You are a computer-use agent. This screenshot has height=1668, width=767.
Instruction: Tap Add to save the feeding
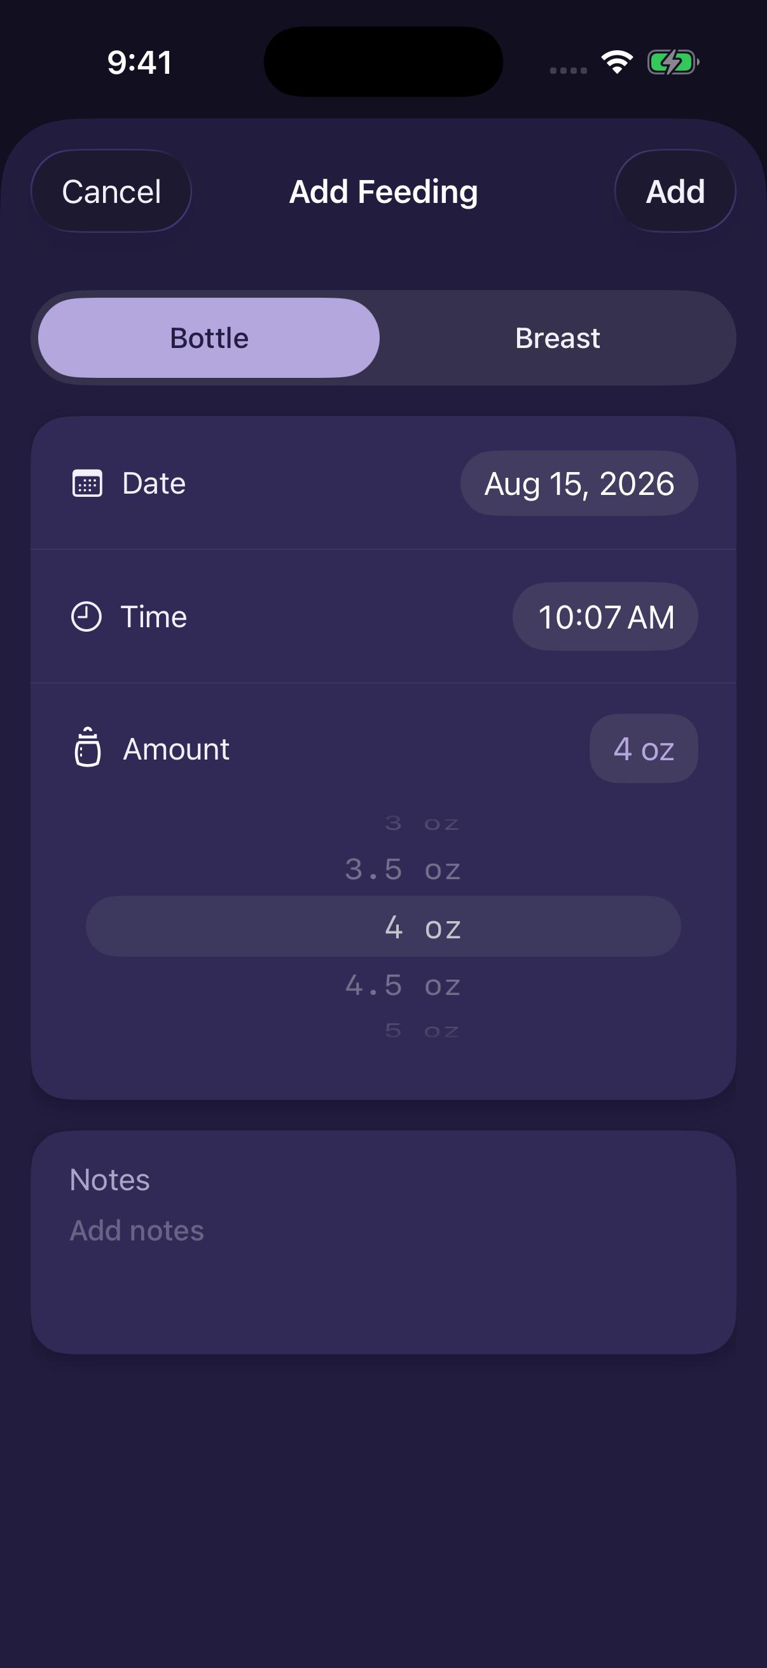point(675,191)
